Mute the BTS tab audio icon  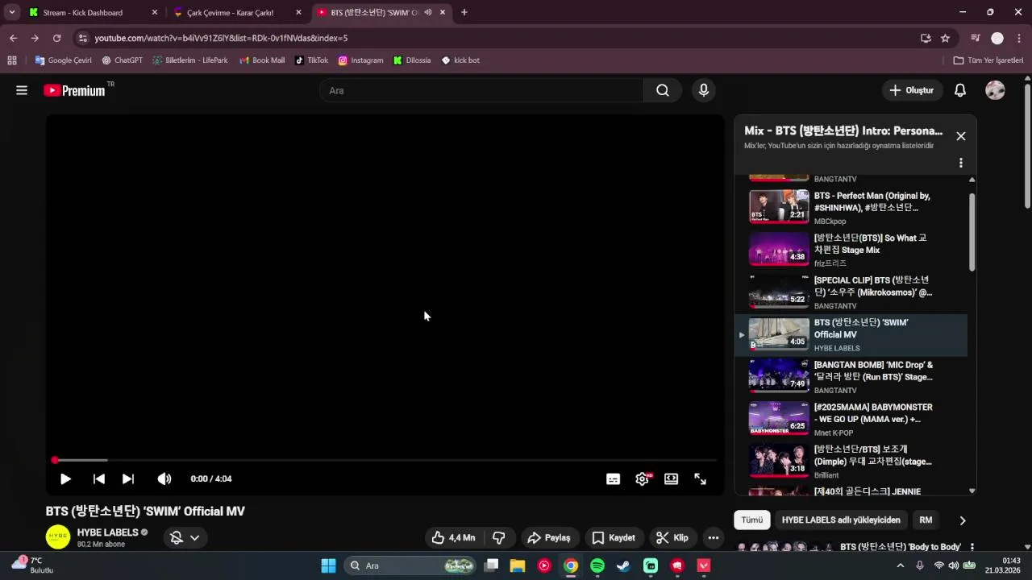tap(427, 12)
